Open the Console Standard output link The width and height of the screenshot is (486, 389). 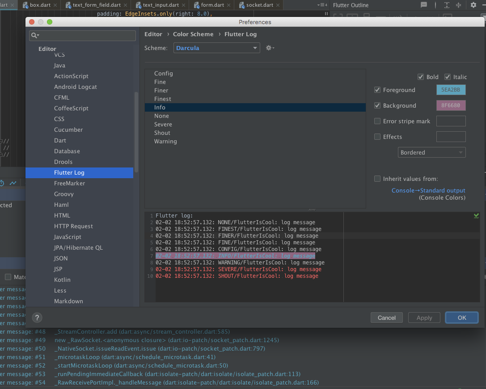click(428, 190)
